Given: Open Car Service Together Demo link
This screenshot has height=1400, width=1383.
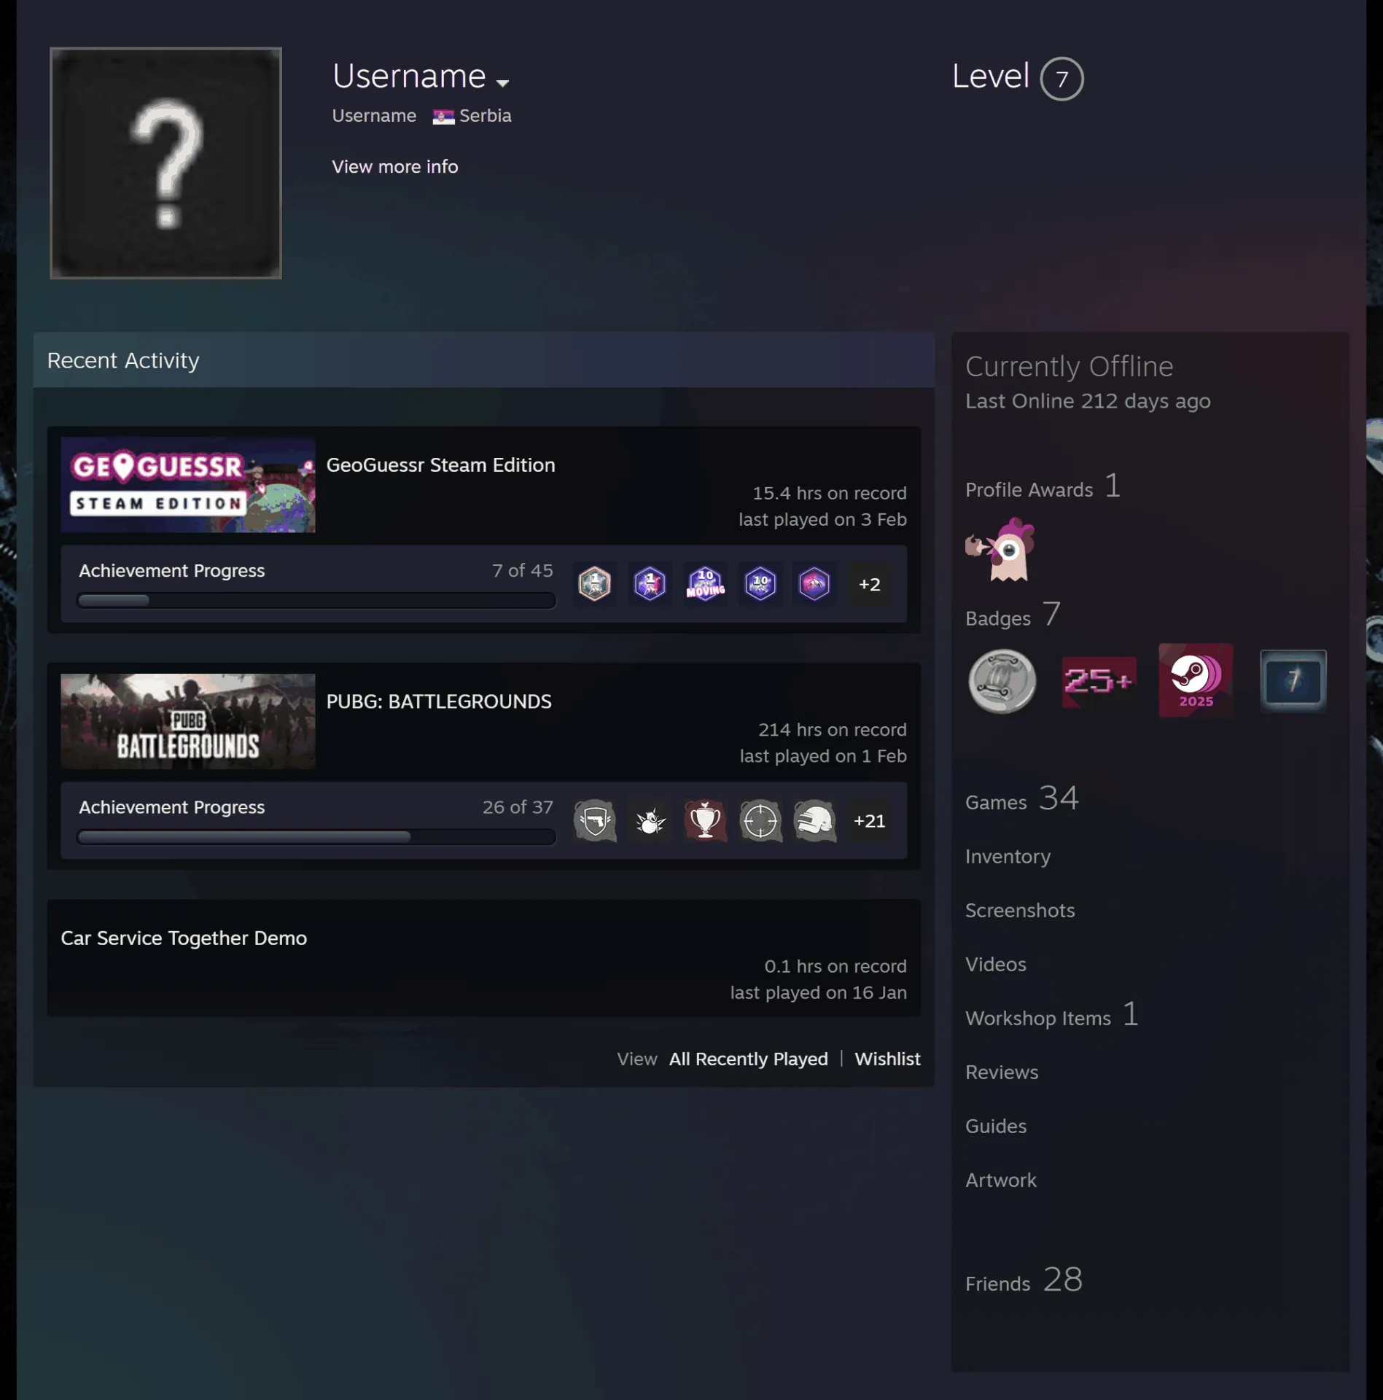Looking at the screenshot, I should (x=184, y=938).
